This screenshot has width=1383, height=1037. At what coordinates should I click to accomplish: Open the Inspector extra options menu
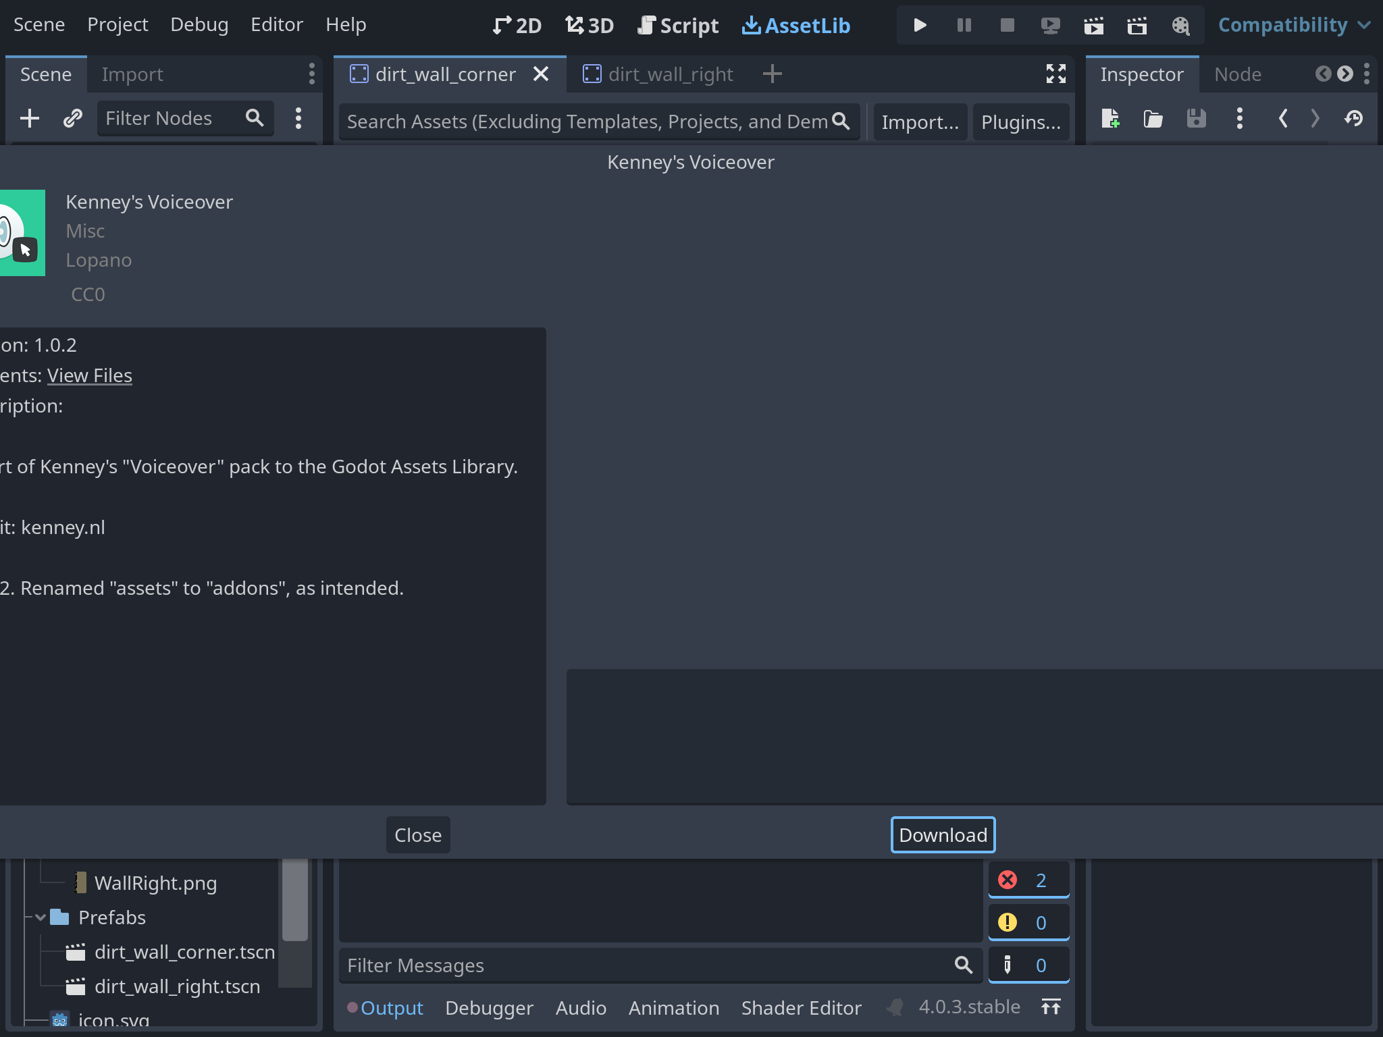[1239, 118]
